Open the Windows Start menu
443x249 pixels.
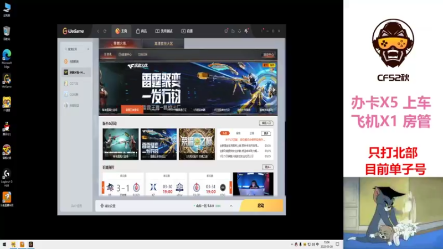tap(4, 244)
